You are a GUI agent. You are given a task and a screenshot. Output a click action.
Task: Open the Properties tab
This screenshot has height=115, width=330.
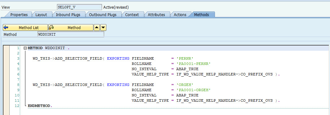(19, 15)
